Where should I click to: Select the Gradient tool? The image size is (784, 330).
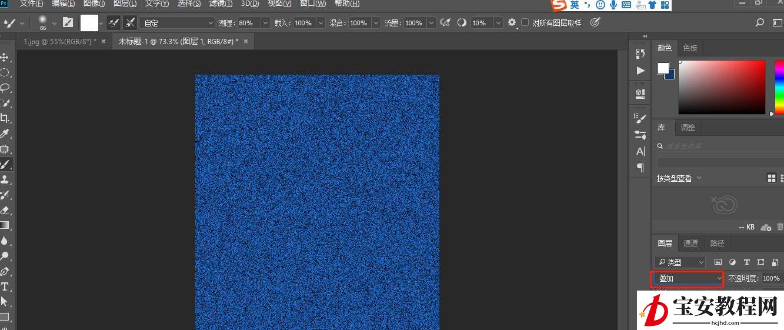click(x=5, y=225)
